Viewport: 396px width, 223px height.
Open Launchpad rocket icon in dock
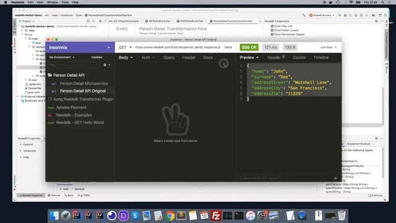[x=66, y=216]
